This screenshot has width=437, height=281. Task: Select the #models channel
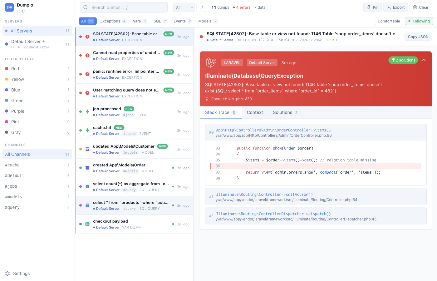click(x=37, y=197)
